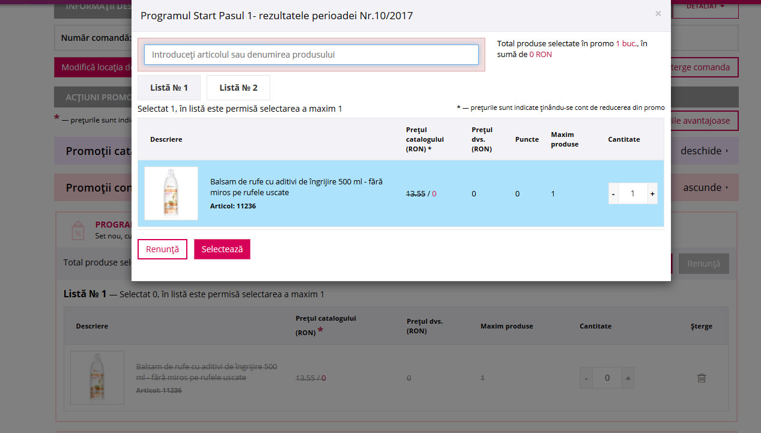Decrease quantity with the minus button in the dialog
761x433 pixels.
[x=613, y=194]
